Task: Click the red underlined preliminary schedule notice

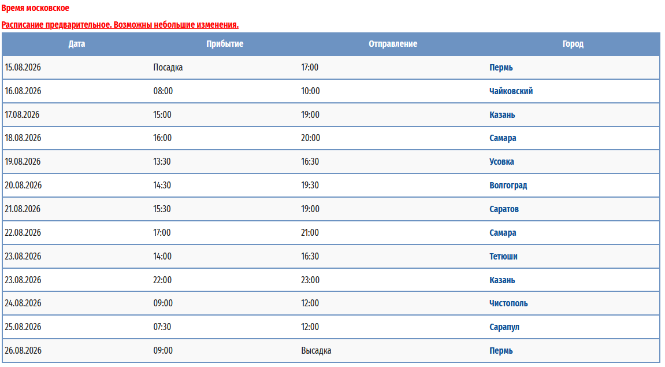Action: pyautogui.click(x=120, y=25)
